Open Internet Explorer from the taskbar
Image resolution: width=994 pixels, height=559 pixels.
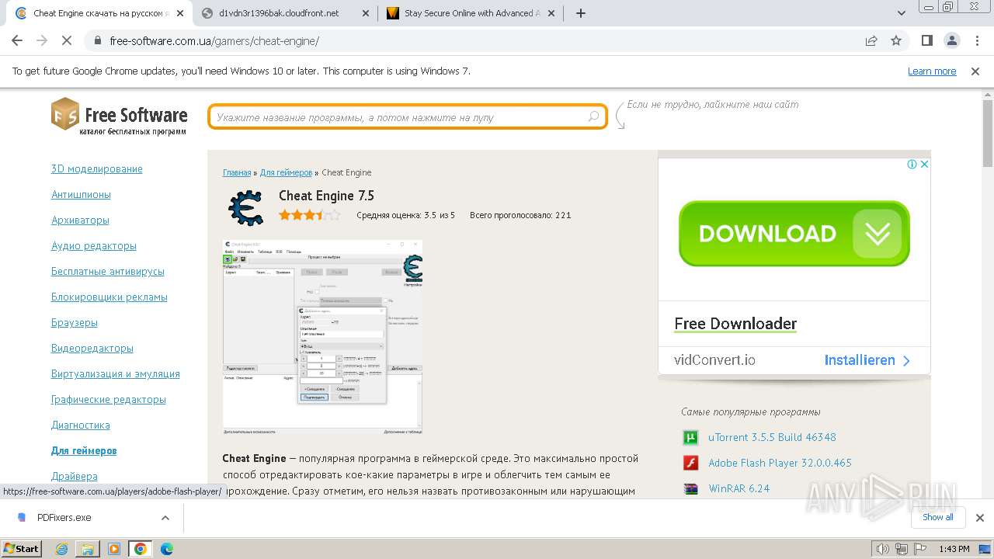point(61,549)
